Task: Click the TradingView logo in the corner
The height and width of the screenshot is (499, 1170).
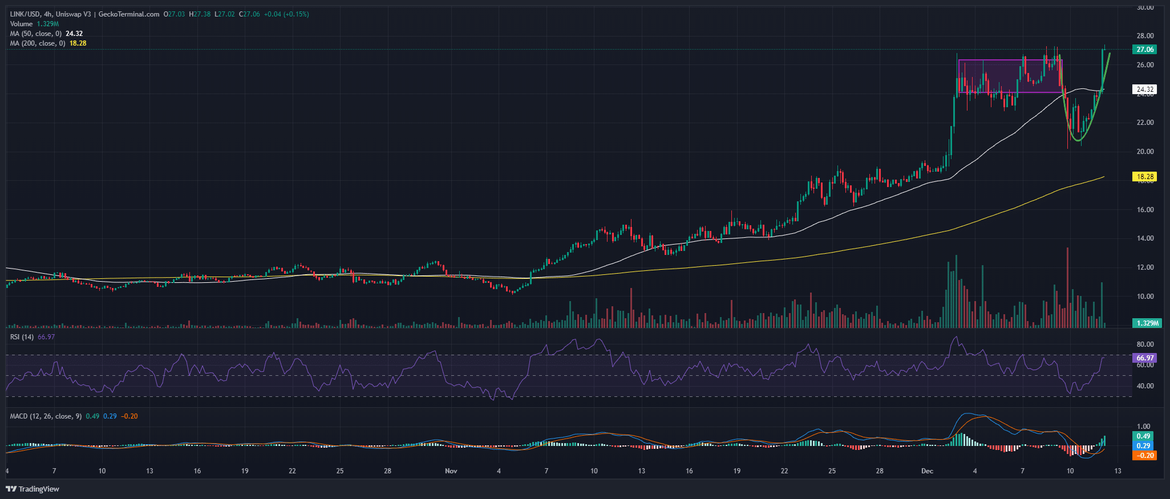Action: 33,489
